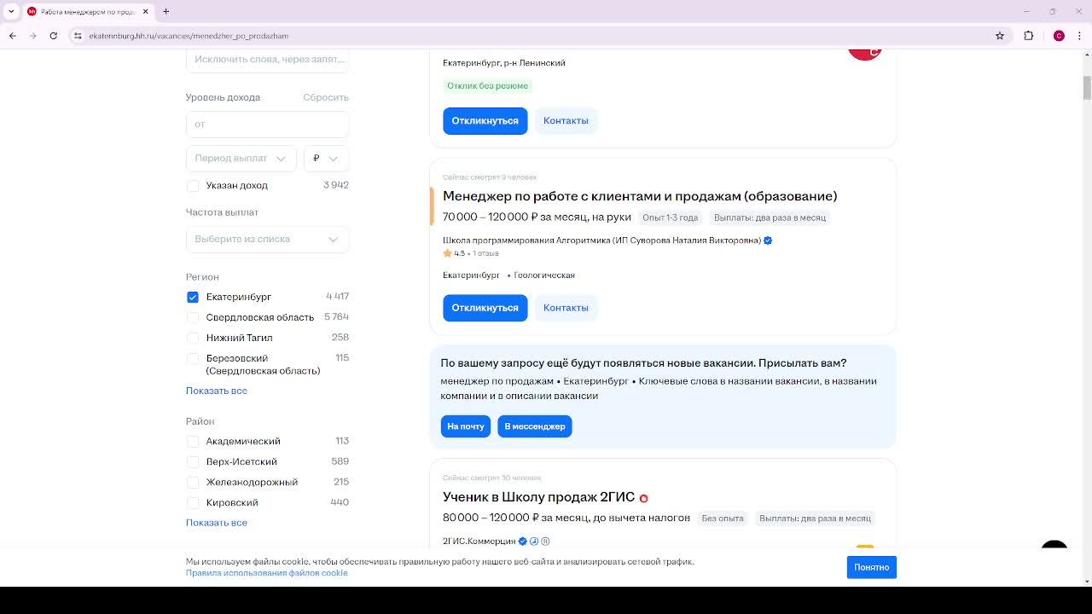
Task: Select the Верх-Исетский district checkbox
Action: click(x=193, y=461)
